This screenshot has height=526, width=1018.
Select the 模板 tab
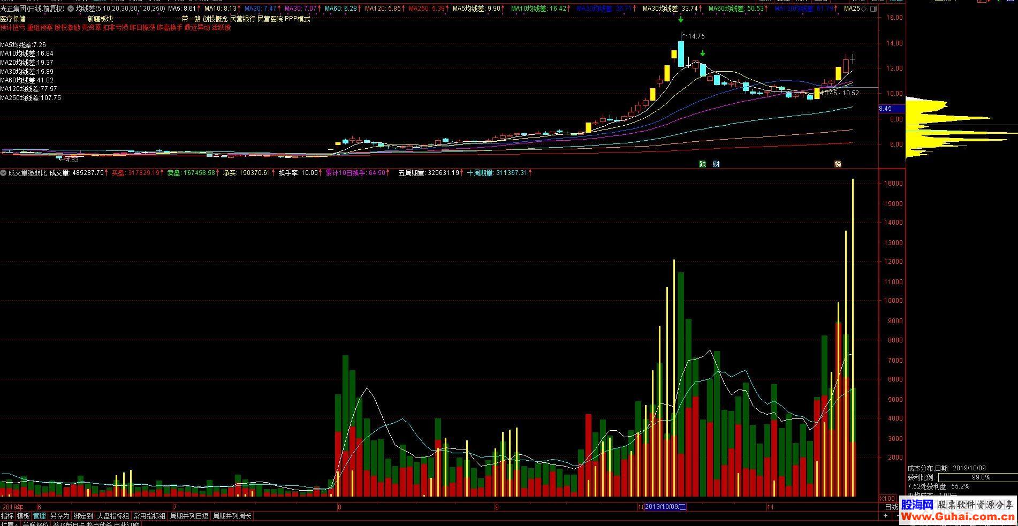pyautogui.click(x=24, y=516)
